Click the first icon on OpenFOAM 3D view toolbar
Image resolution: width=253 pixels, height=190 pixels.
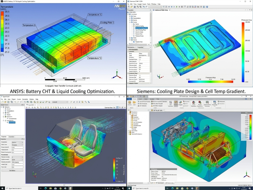[27, 107]
